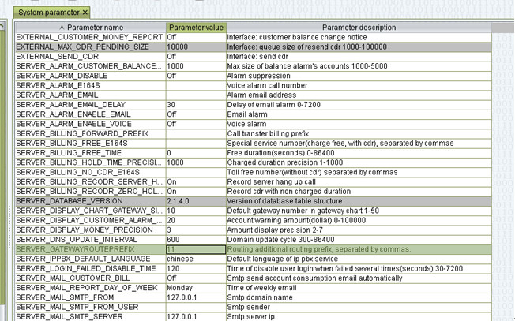
Task: Click the Parameter value column header
Action: click(x=194, y=28)
